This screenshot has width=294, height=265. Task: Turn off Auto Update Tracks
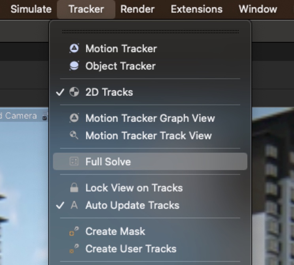pyautogui.click(x=132, y=205)
